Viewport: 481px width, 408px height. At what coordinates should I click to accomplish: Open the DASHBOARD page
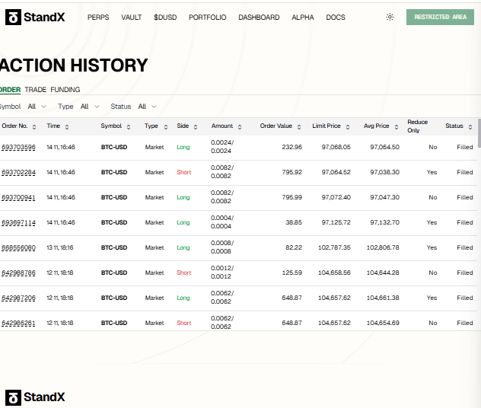[x=259, y=18]
